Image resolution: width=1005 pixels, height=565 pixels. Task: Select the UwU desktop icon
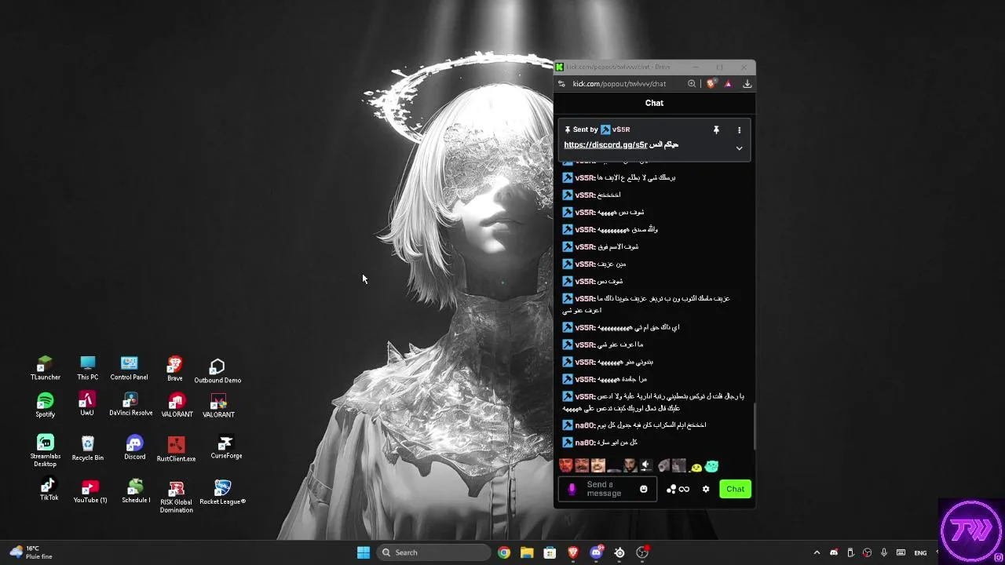(x=87, y=403)
